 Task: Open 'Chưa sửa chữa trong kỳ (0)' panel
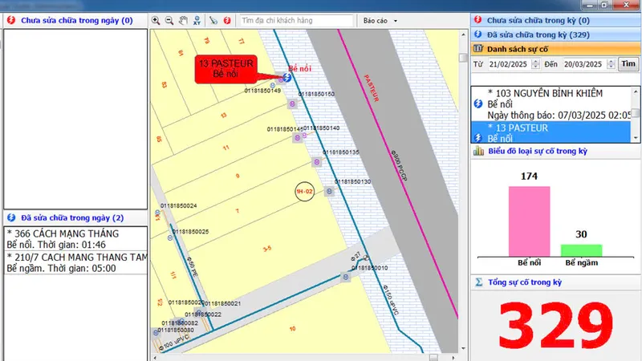pos(555,20)
